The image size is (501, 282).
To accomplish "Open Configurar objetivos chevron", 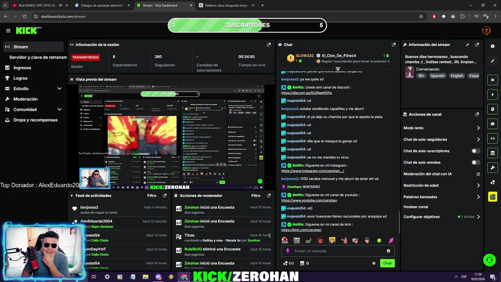I will click(478, 217).
